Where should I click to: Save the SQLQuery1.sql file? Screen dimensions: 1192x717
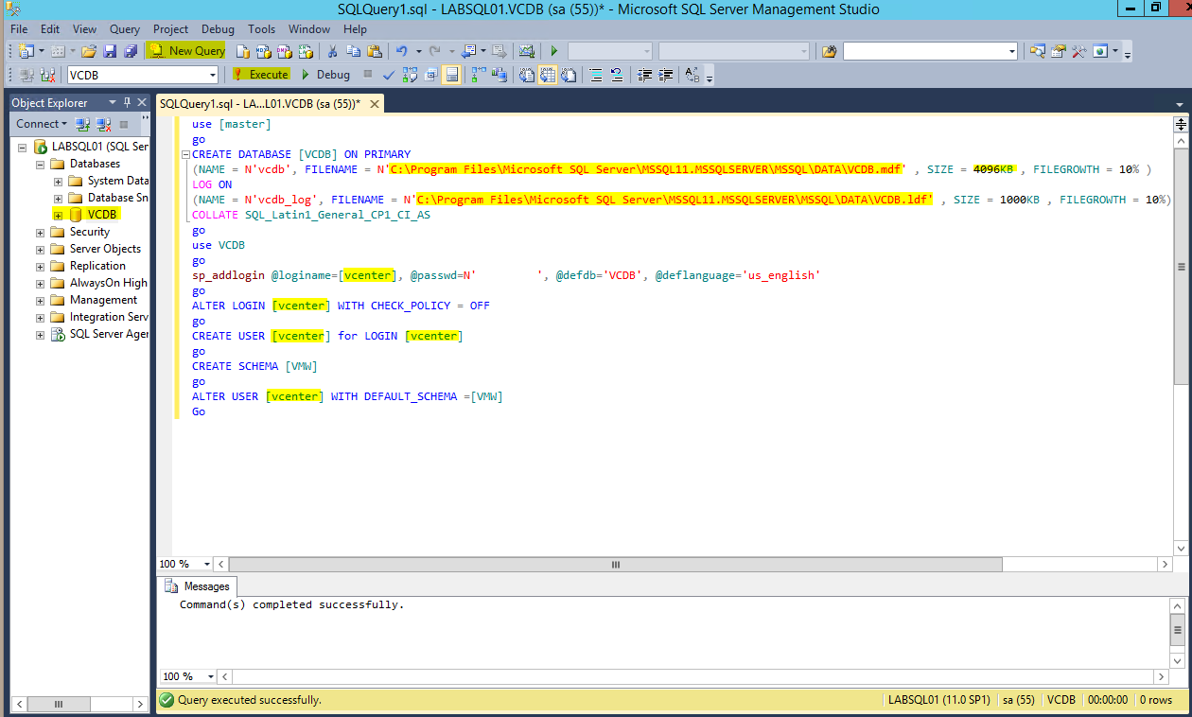112,51
